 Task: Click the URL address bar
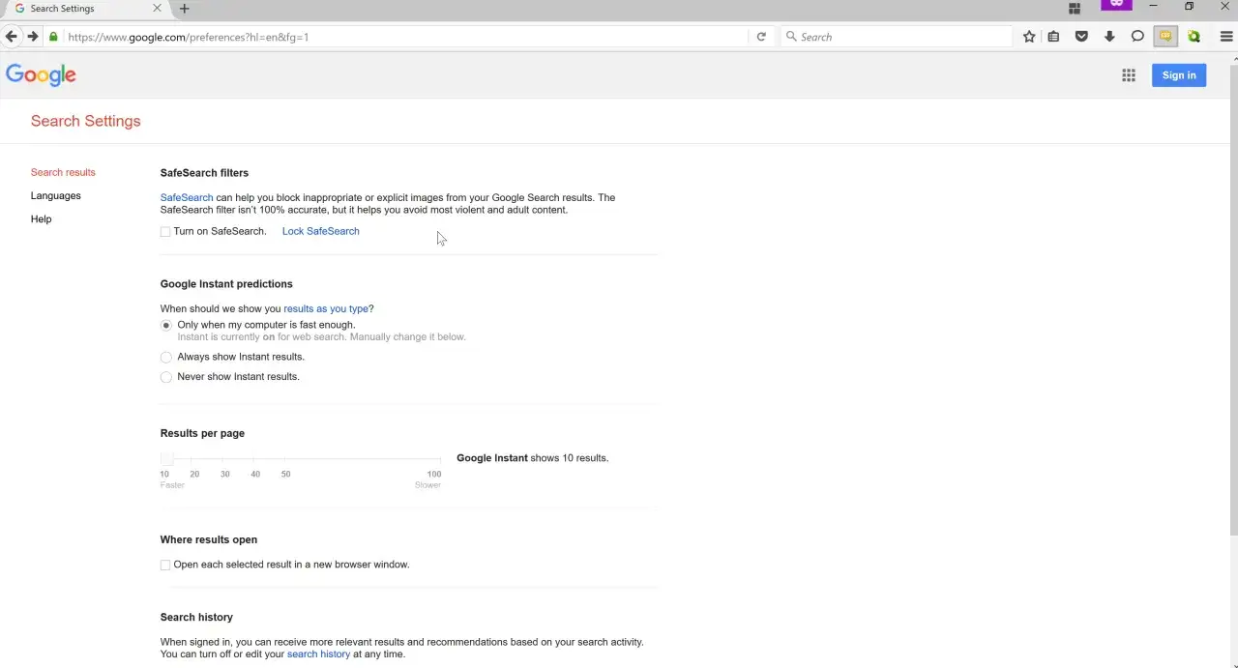coord(406,37)
